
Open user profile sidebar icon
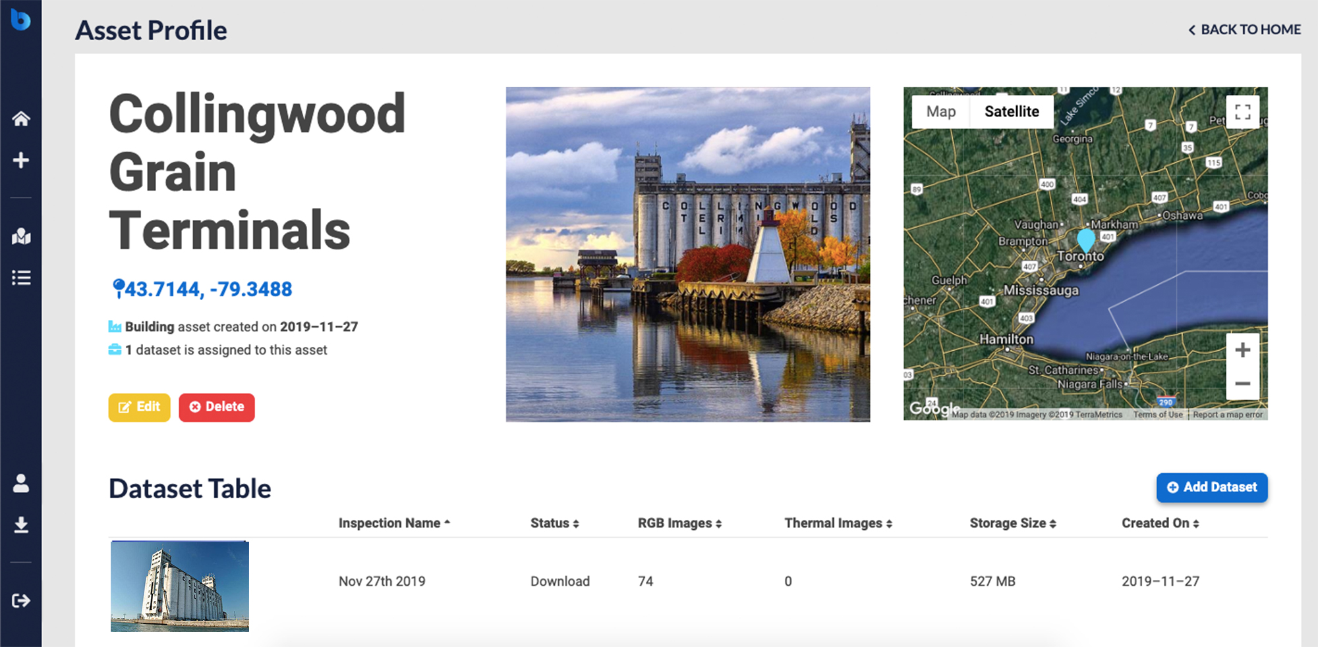(x=21, y=483)
